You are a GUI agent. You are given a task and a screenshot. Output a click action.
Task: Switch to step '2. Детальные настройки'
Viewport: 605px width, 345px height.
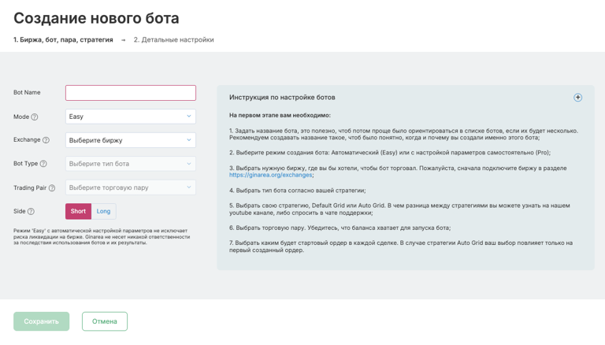173,39
